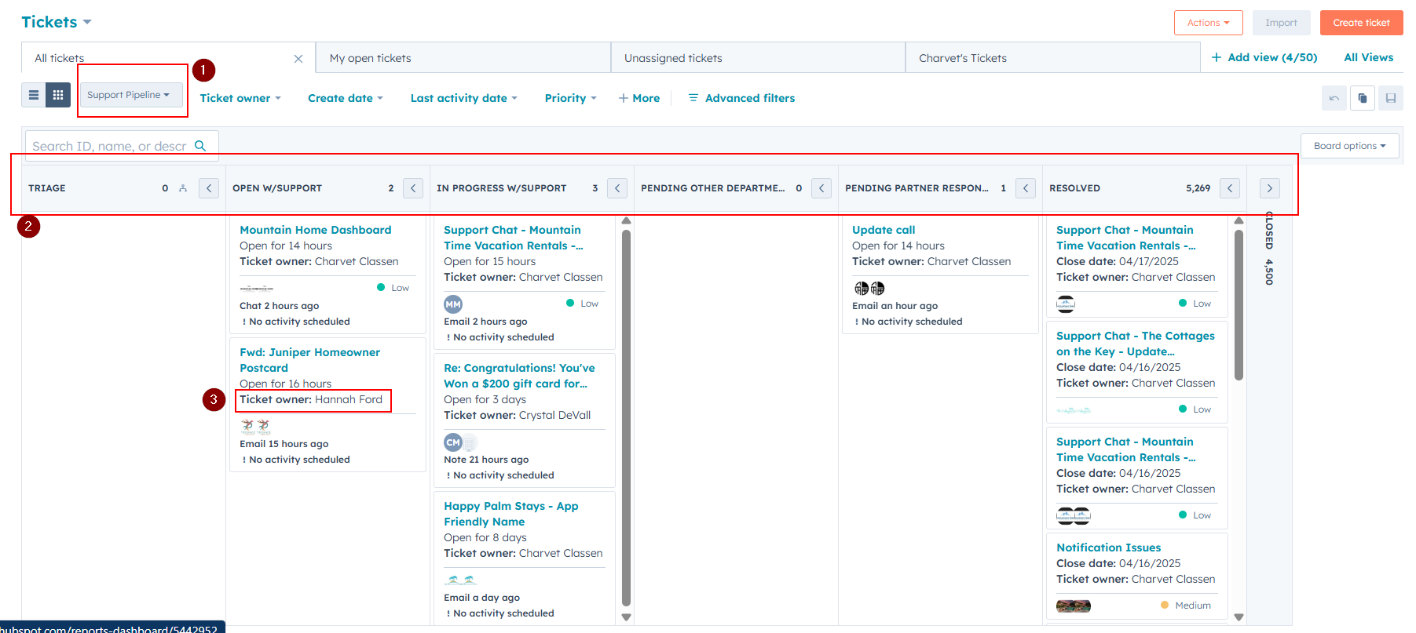This screenshot has width=1416, height=633.
Task: Collapse the Triage column
Action: click(x=209, y=188)
